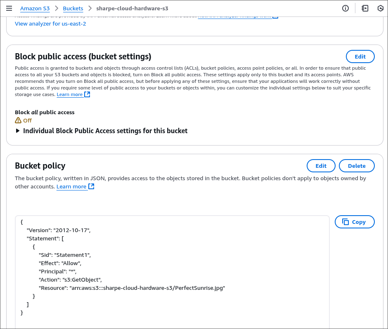Delete the Bucket policy
The image size is (388, 329).
coord(357,166)
